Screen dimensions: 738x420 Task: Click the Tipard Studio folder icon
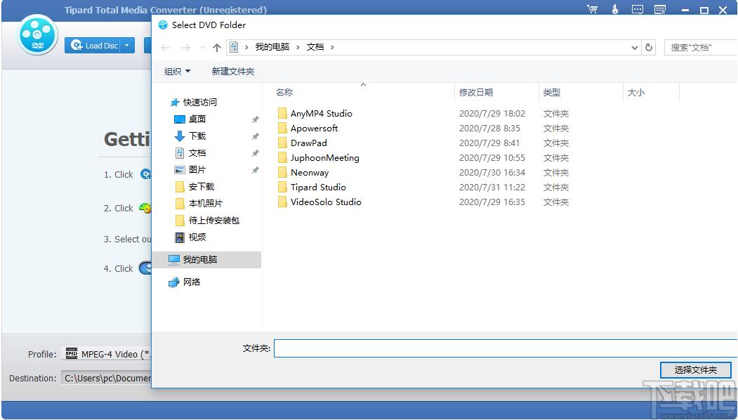click(x=282, y=188)
